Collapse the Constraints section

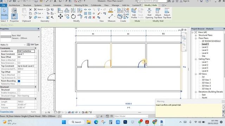coord(35,48)
